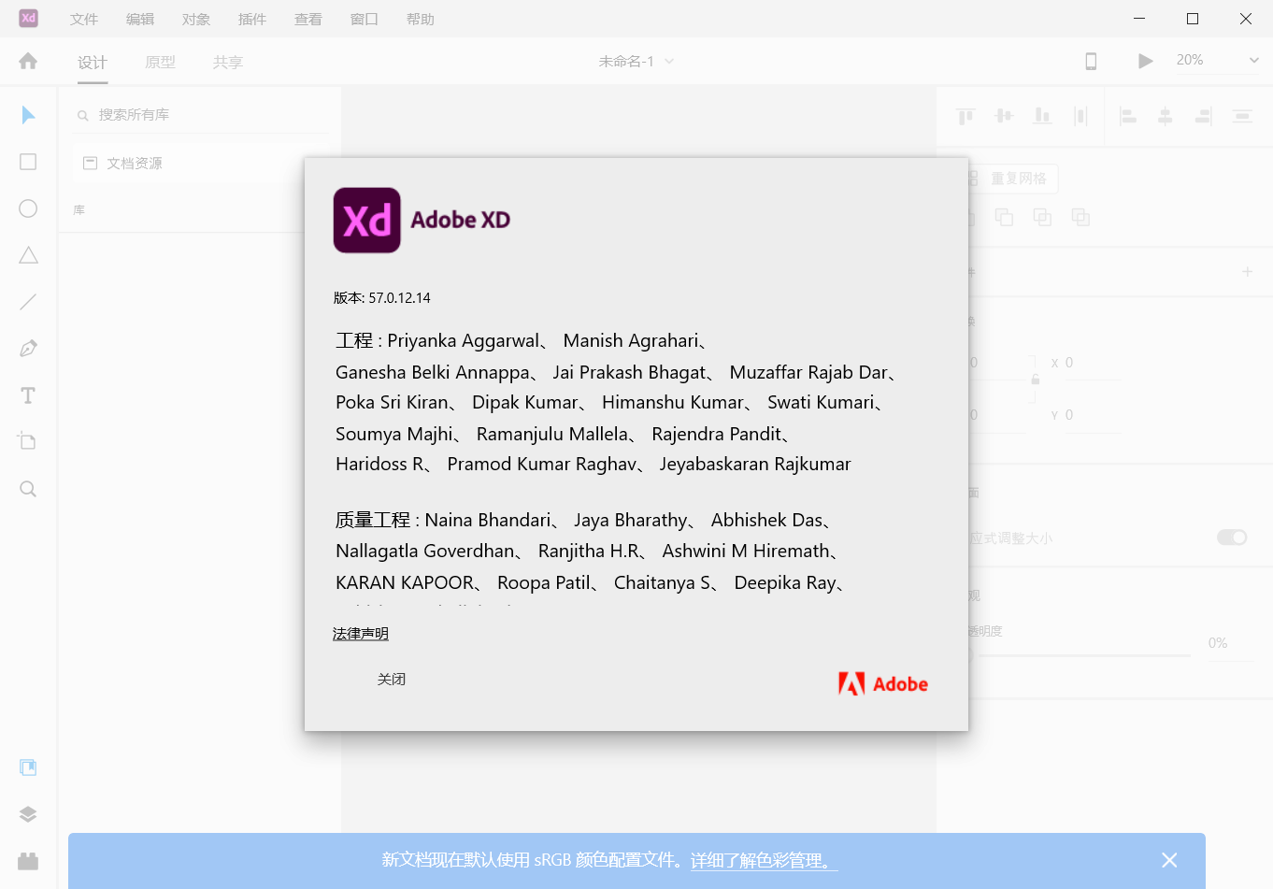1273x889 pixels.
Task: Click the plus icon in component section
Action: 1247,271
